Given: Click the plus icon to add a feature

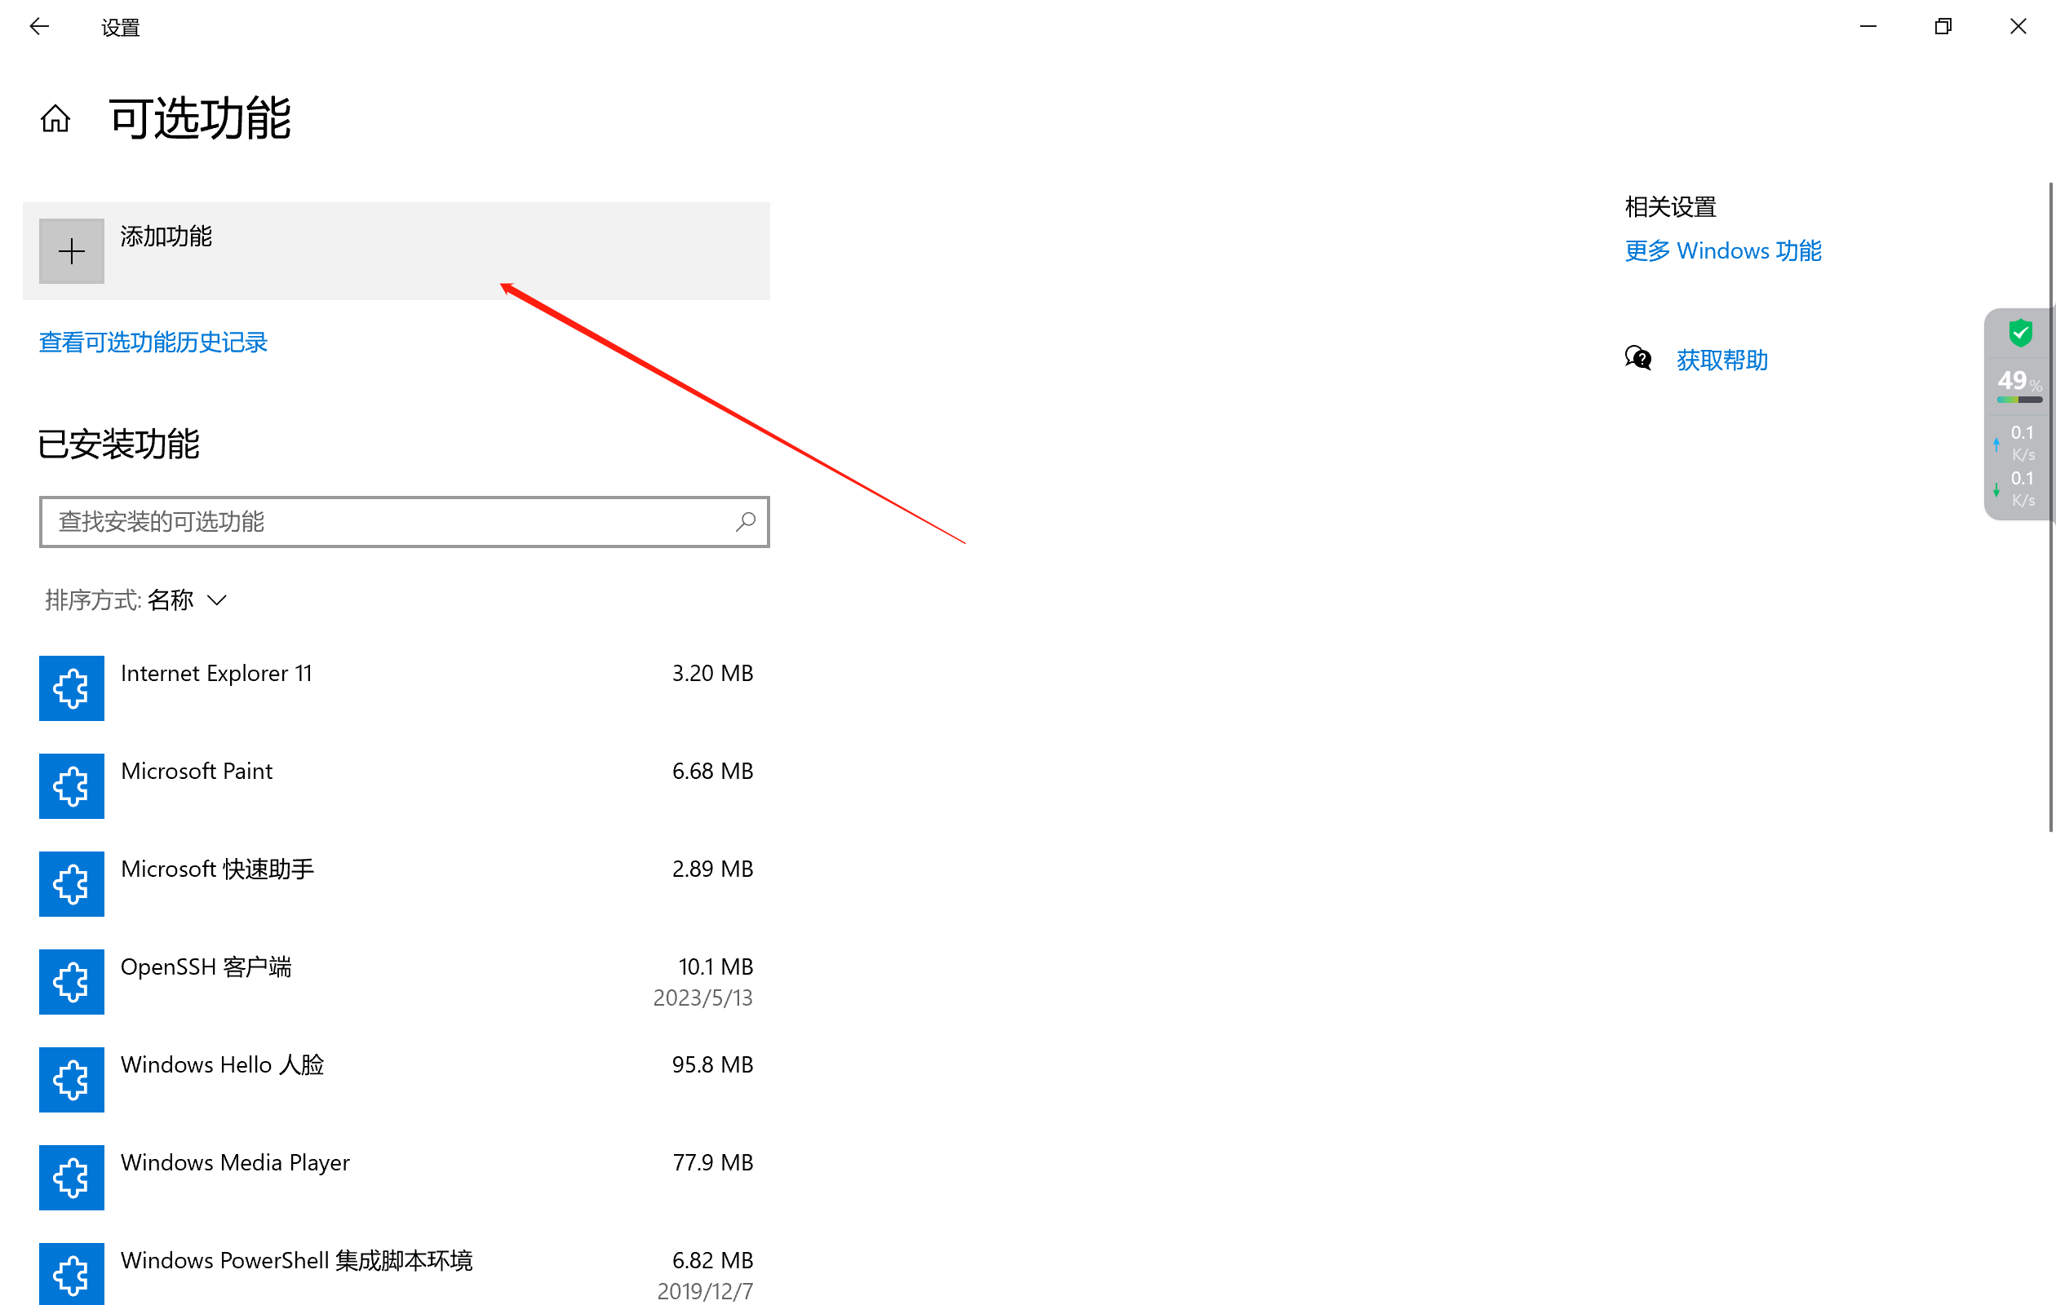Looking at the screenshot, I should click(72, 251).
